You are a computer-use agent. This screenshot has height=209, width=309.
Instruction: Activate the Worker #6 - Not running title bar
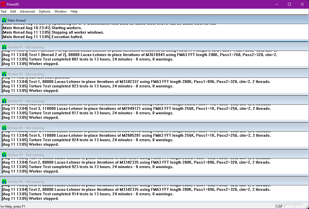pyautogui.click(x=154, y=182)
